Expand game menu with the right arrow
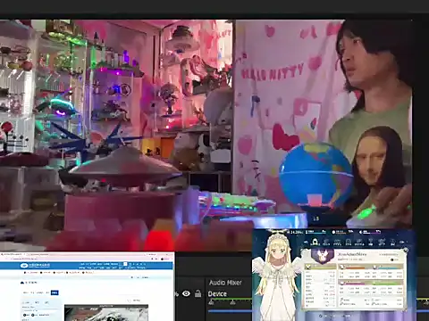Image resolution: width=429 pixels, height=321 pixels. (402, 243)
